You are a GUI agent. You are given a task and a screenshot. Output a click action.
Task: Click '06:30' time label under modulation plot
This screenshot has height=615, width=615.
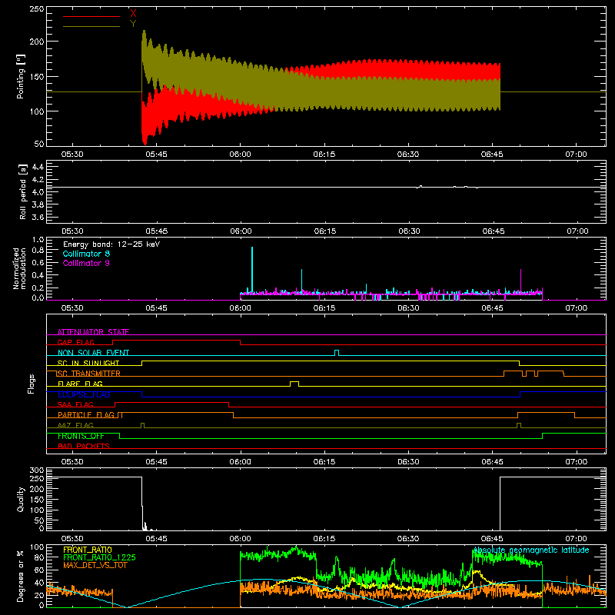pos(408,308)
